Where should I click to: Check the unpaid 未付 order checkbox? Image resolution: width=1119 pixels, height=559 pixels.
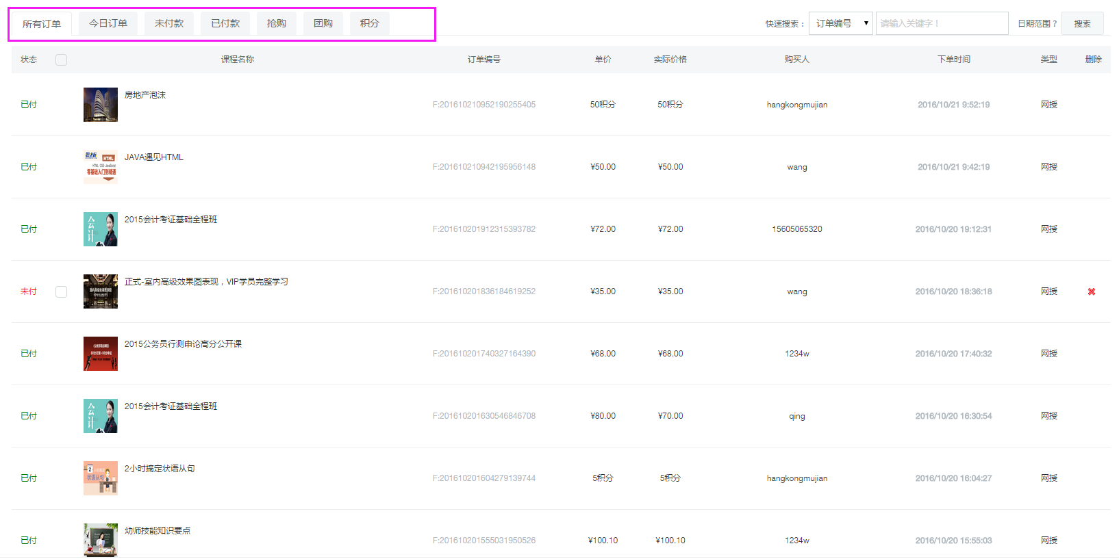point(61,291)
